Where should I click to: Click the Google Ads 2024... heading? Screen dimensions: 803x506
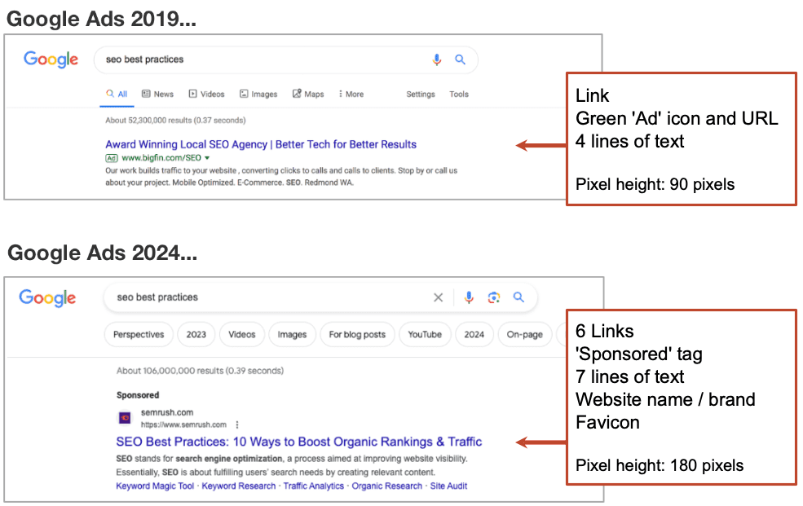coord(103,253)
